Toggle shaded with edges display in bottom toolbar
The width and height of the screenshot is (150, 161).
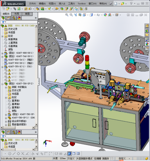[x=70, y=154]
